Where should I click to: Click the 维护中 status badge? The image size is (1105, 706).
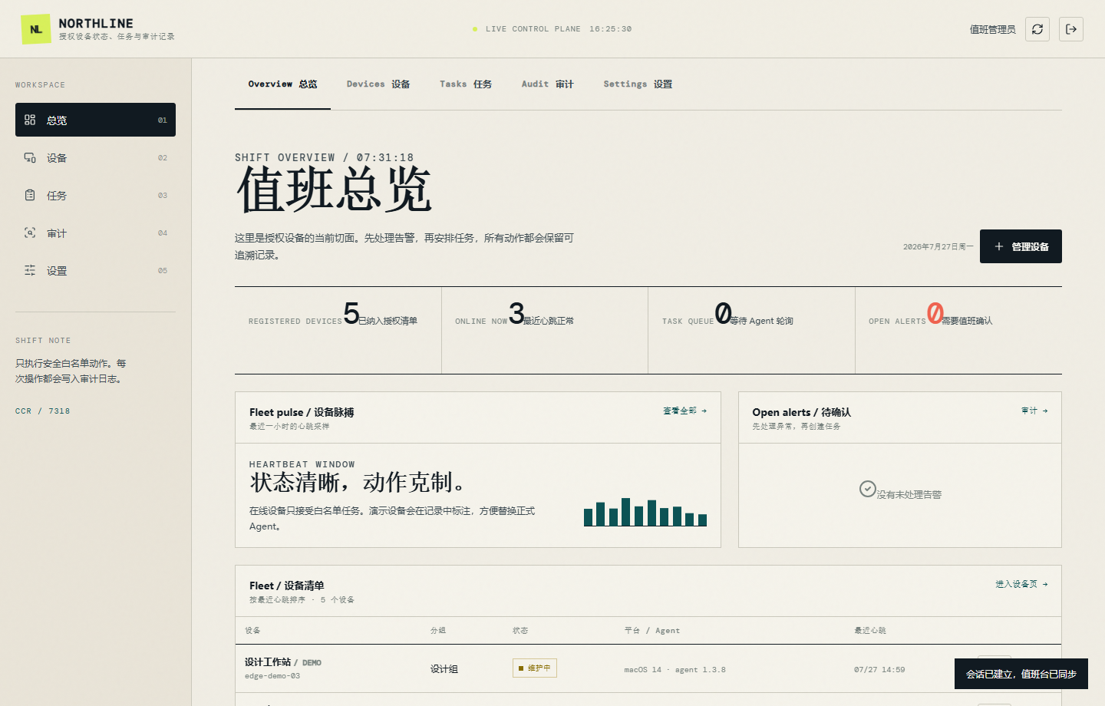pyautogui.click(x=535, y=668)
